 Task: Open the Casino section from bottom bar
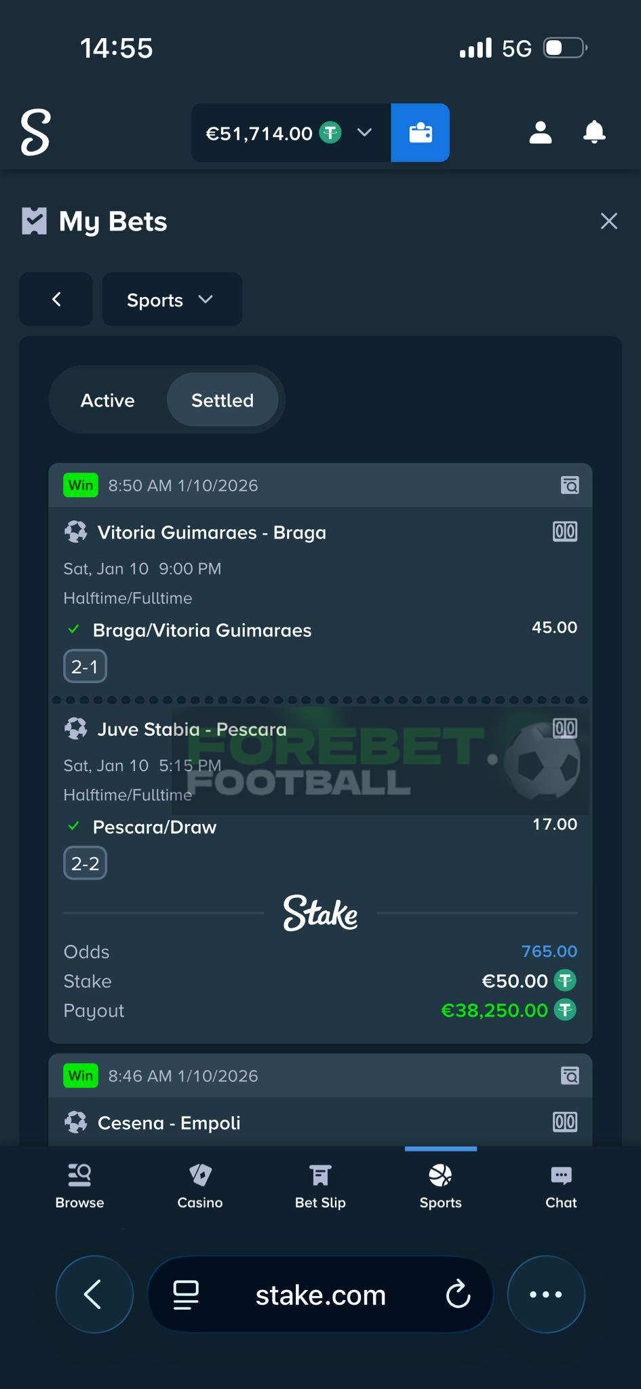coord(199,1183)
